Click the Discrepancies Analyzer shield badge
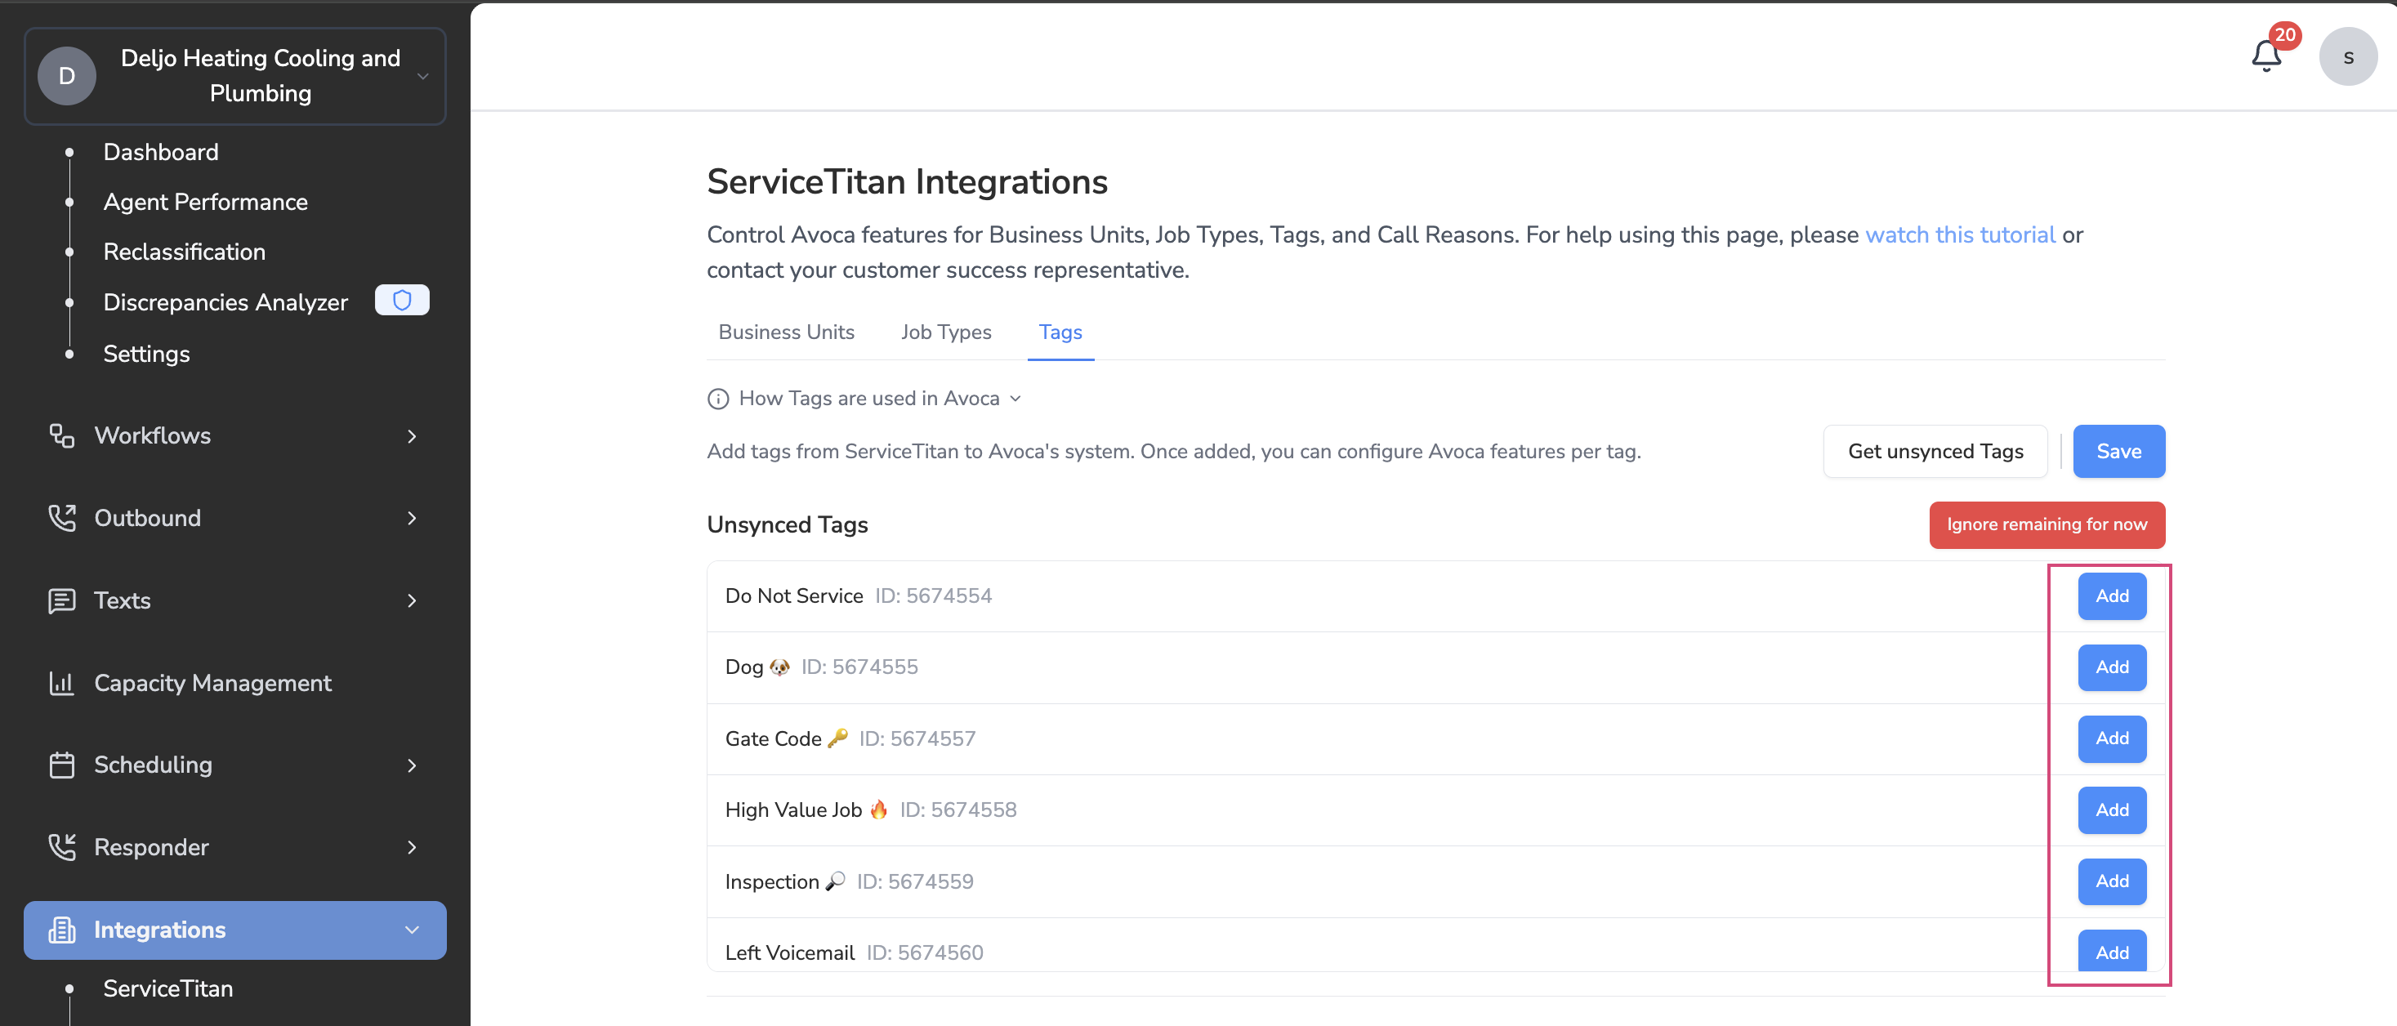Viewport: 2397px width, 1026px height. pyautogui.click(x=401, y=301)
